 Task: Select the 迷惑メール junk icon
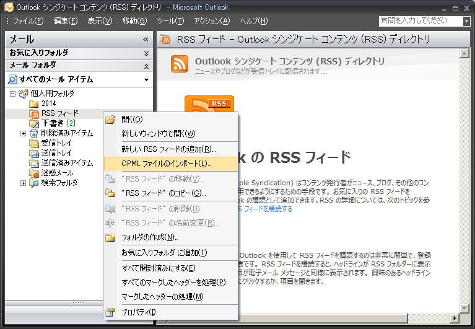point(34,173)
